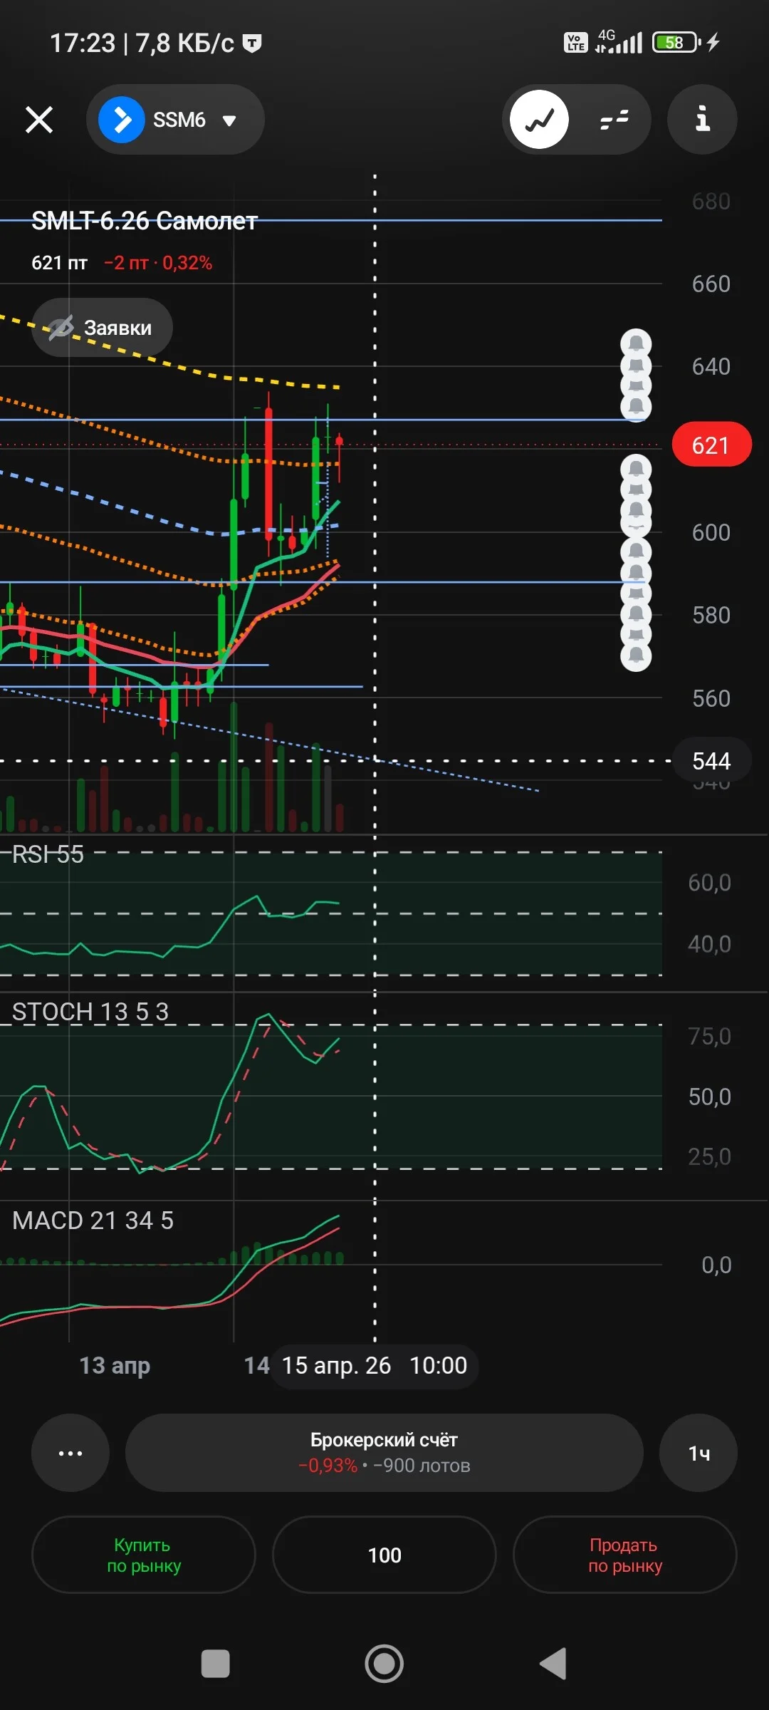Tap the Android home navigation button
The width and height of the screenshot is (769, 1710).
click(384, 1664)
